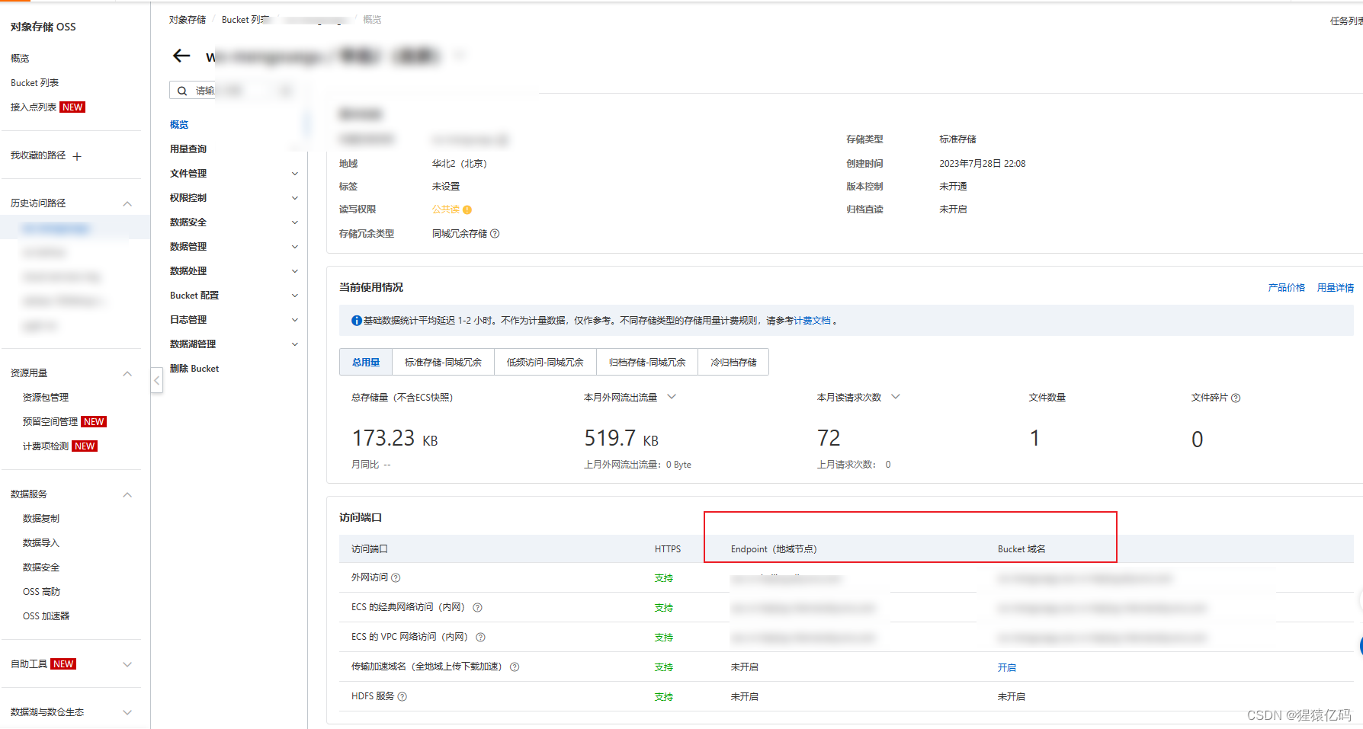Open 预留空间管理 sidebar item
1363x729 pixels.
pyautogui.click(x=50, y=422)
